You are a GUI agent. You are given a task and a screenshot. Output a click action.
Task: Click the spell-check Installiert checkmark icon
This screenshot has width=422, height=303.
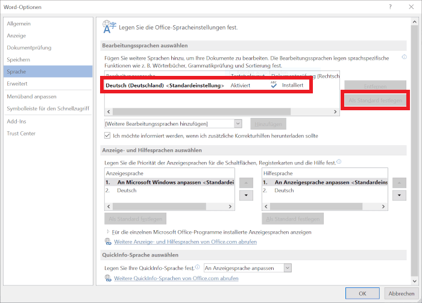click(274, 85)
